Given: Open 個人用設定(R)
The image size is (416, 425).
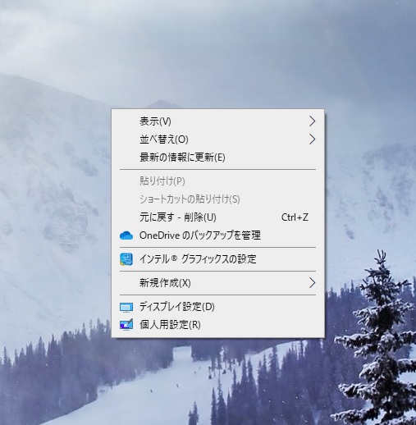Looking at the screenshot, I should tap(218, 325).
